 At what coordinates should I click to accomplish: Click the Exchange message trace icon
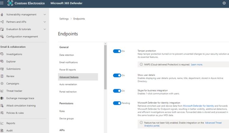coord(2,98)
